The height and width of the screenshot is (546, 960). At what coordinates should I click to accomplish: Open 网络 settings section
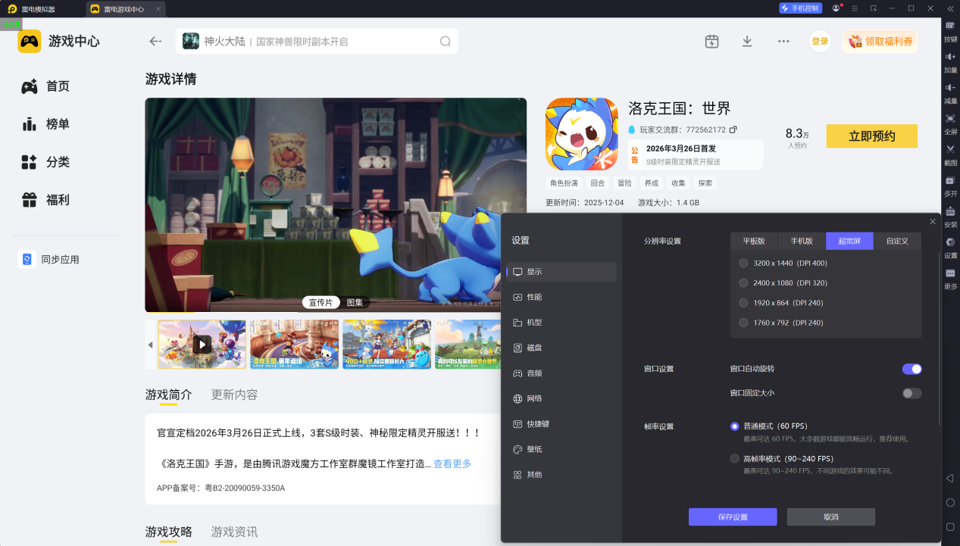pos(561,398)
